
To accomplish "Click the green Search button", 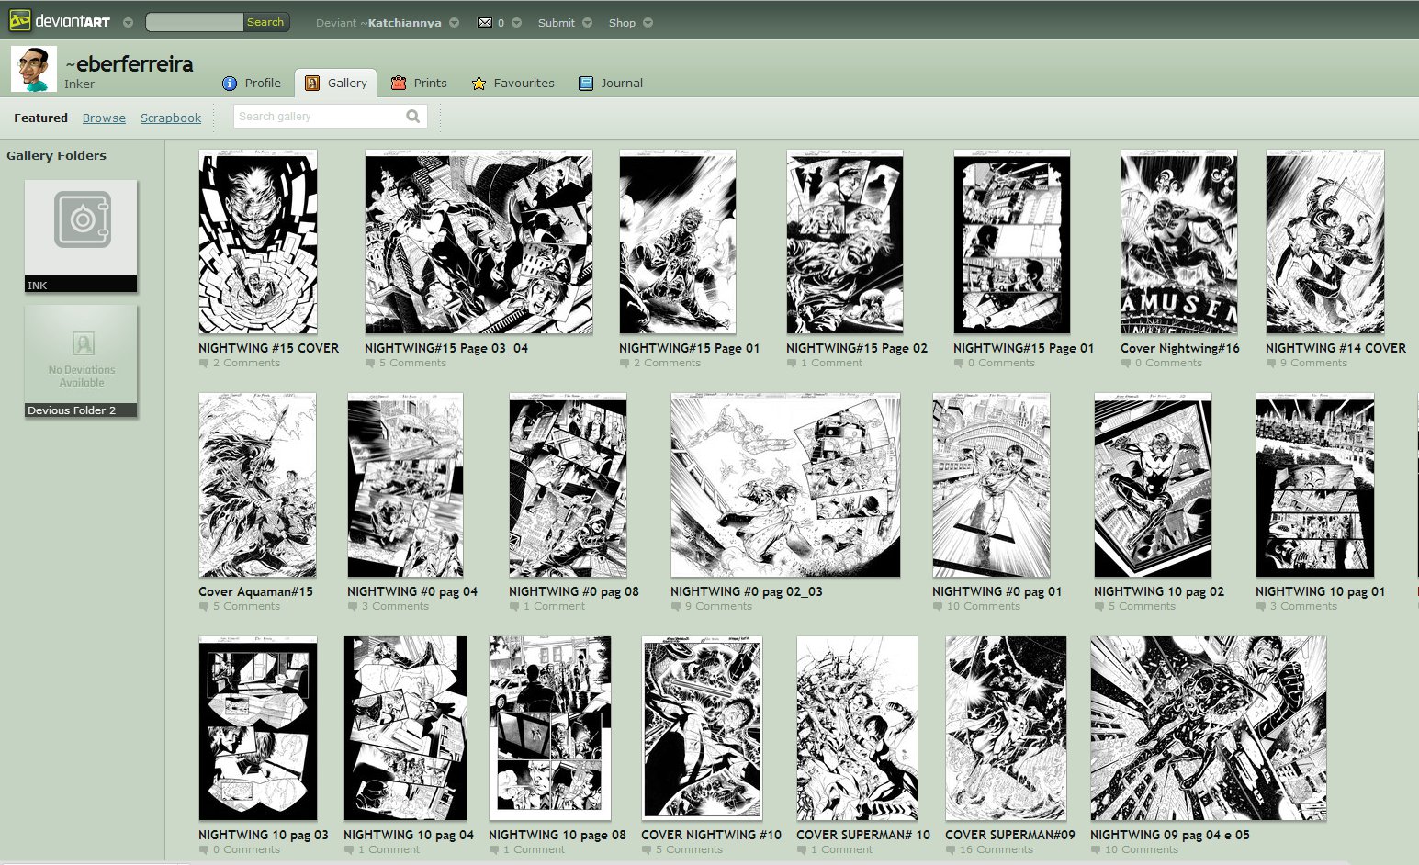I will [x=265, y=22].
